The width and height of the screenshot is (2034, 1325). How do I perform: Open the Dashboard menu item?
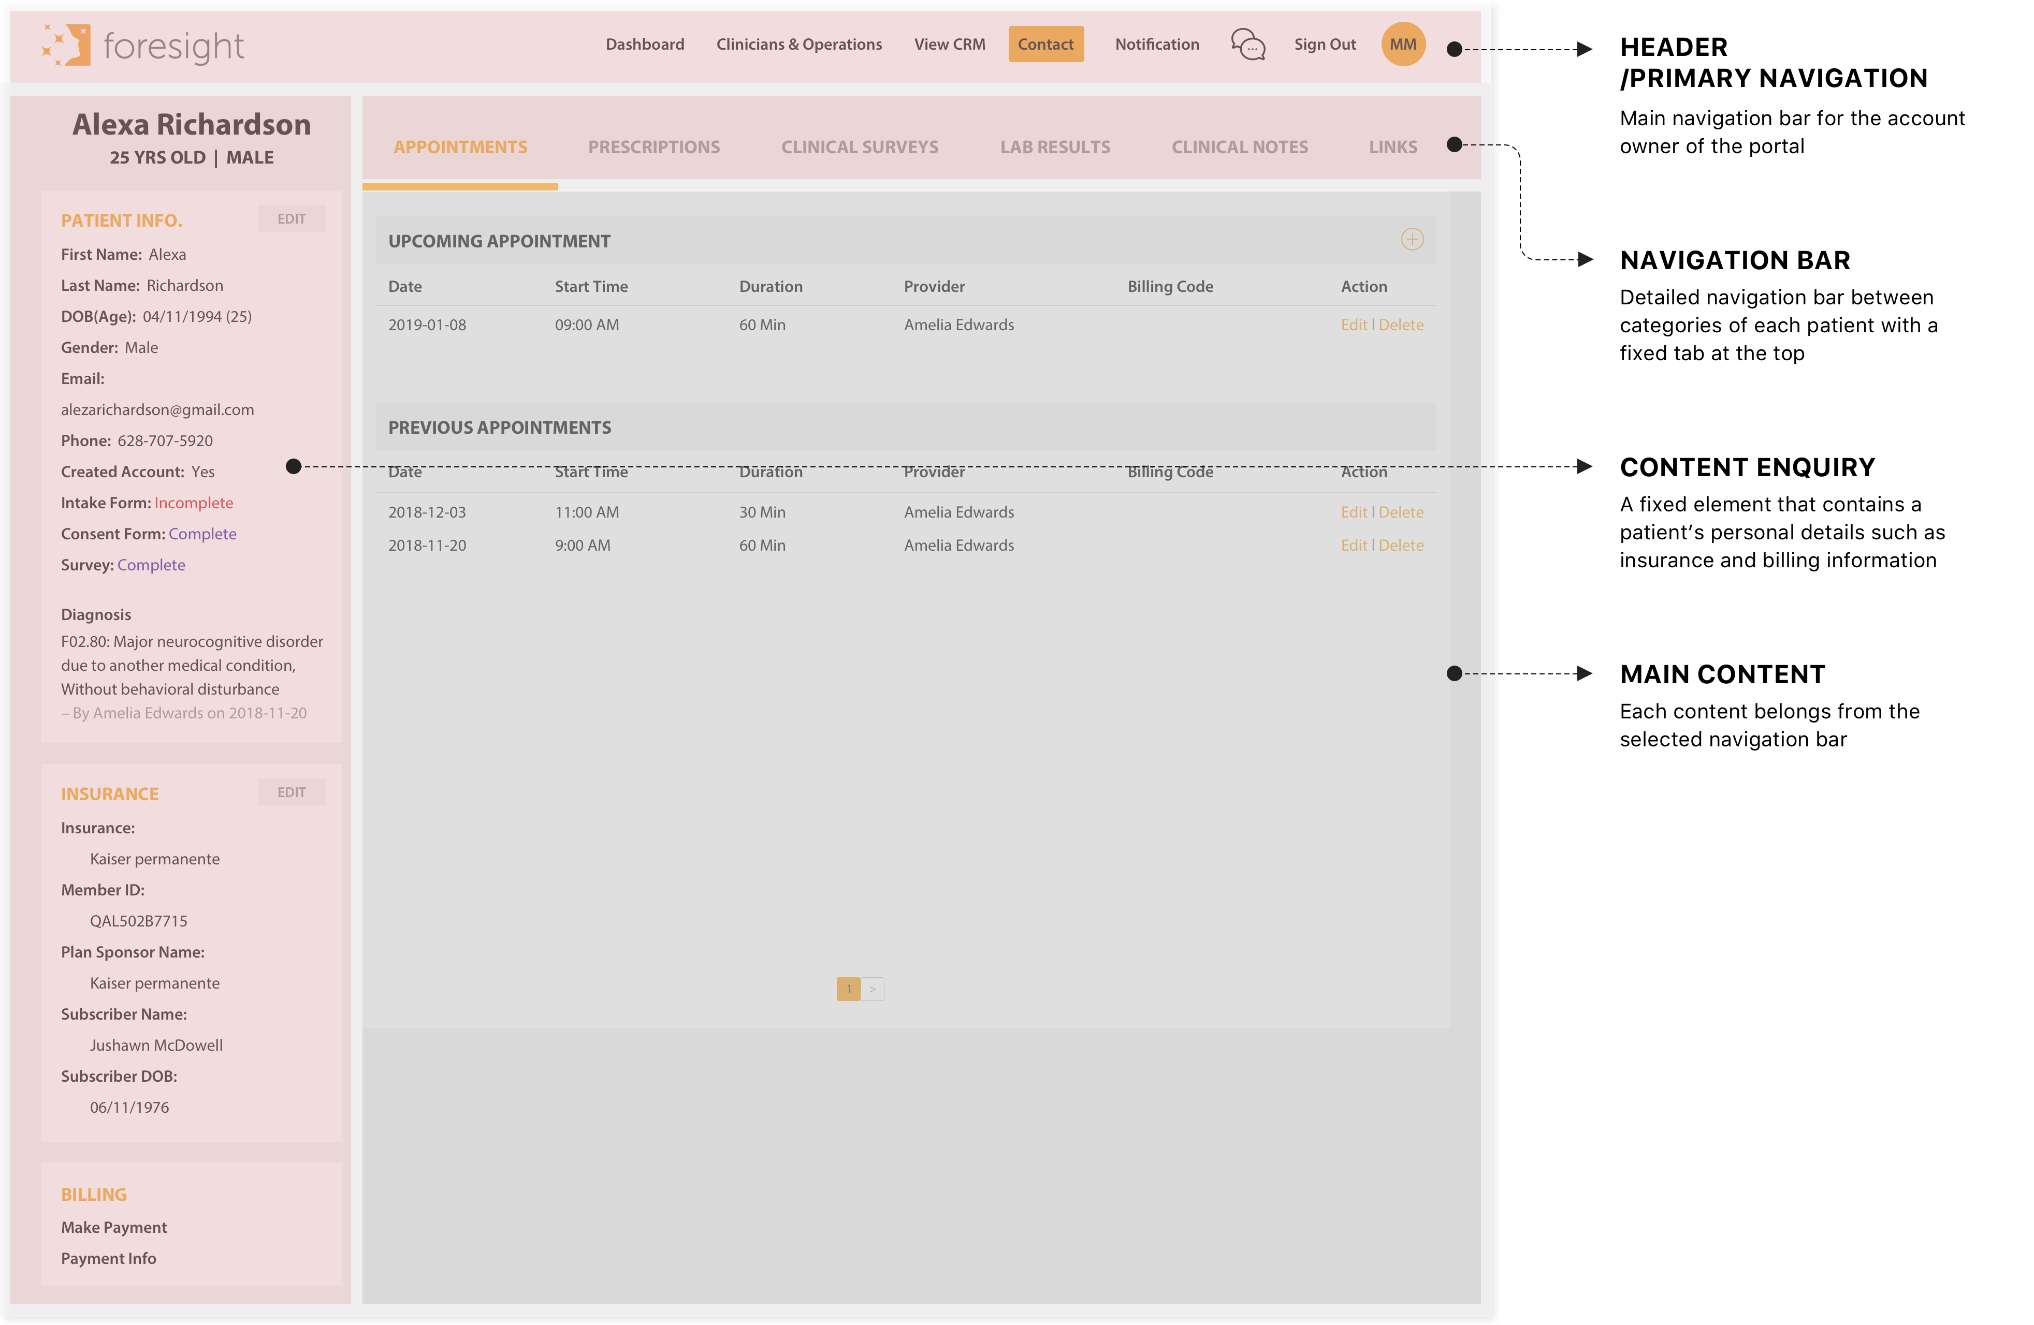pyautogui.click(x=644, y=45)
